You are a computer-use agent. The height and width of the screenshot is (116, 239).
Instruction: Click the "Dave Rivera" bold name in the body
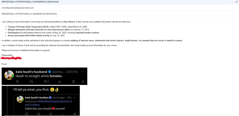tap(69, 22)
